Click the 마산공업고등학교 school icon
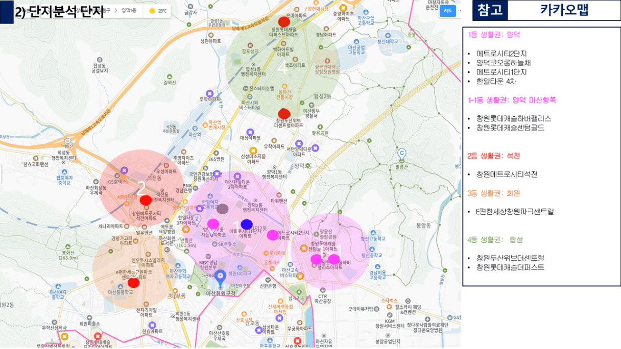The height and width of the screenshot is (349, 621). [x=357, y=41]
